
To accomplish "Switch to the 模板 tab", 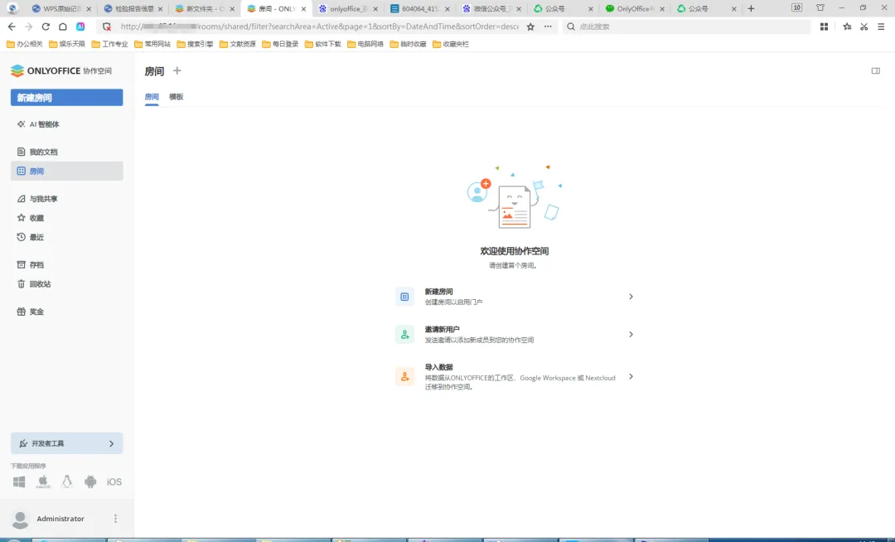I will (x=177, y=97).
